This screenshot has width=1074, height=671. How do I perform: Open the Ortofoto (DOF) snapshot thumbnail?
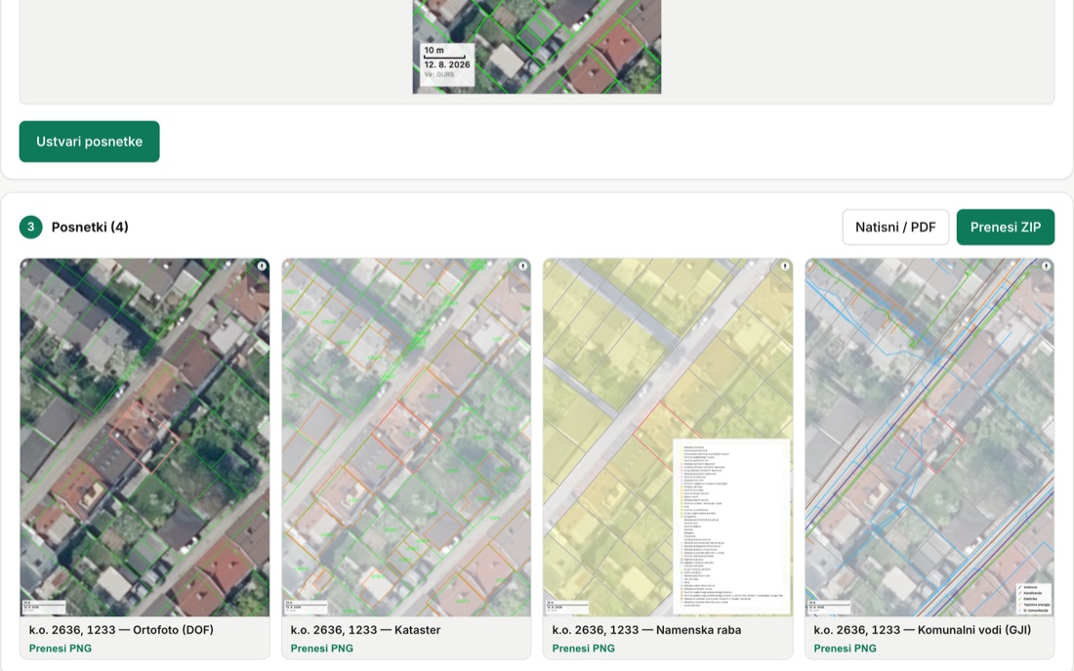pyautogui.click(x=145, y=438)
